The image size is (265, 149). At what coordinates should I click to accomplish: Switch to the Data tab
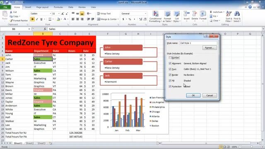tap(71, 7)
